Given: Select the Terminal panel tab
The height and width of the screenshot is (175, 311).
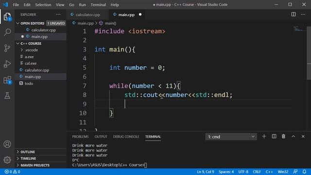Looking at the screenshot, I should (153, 137).
